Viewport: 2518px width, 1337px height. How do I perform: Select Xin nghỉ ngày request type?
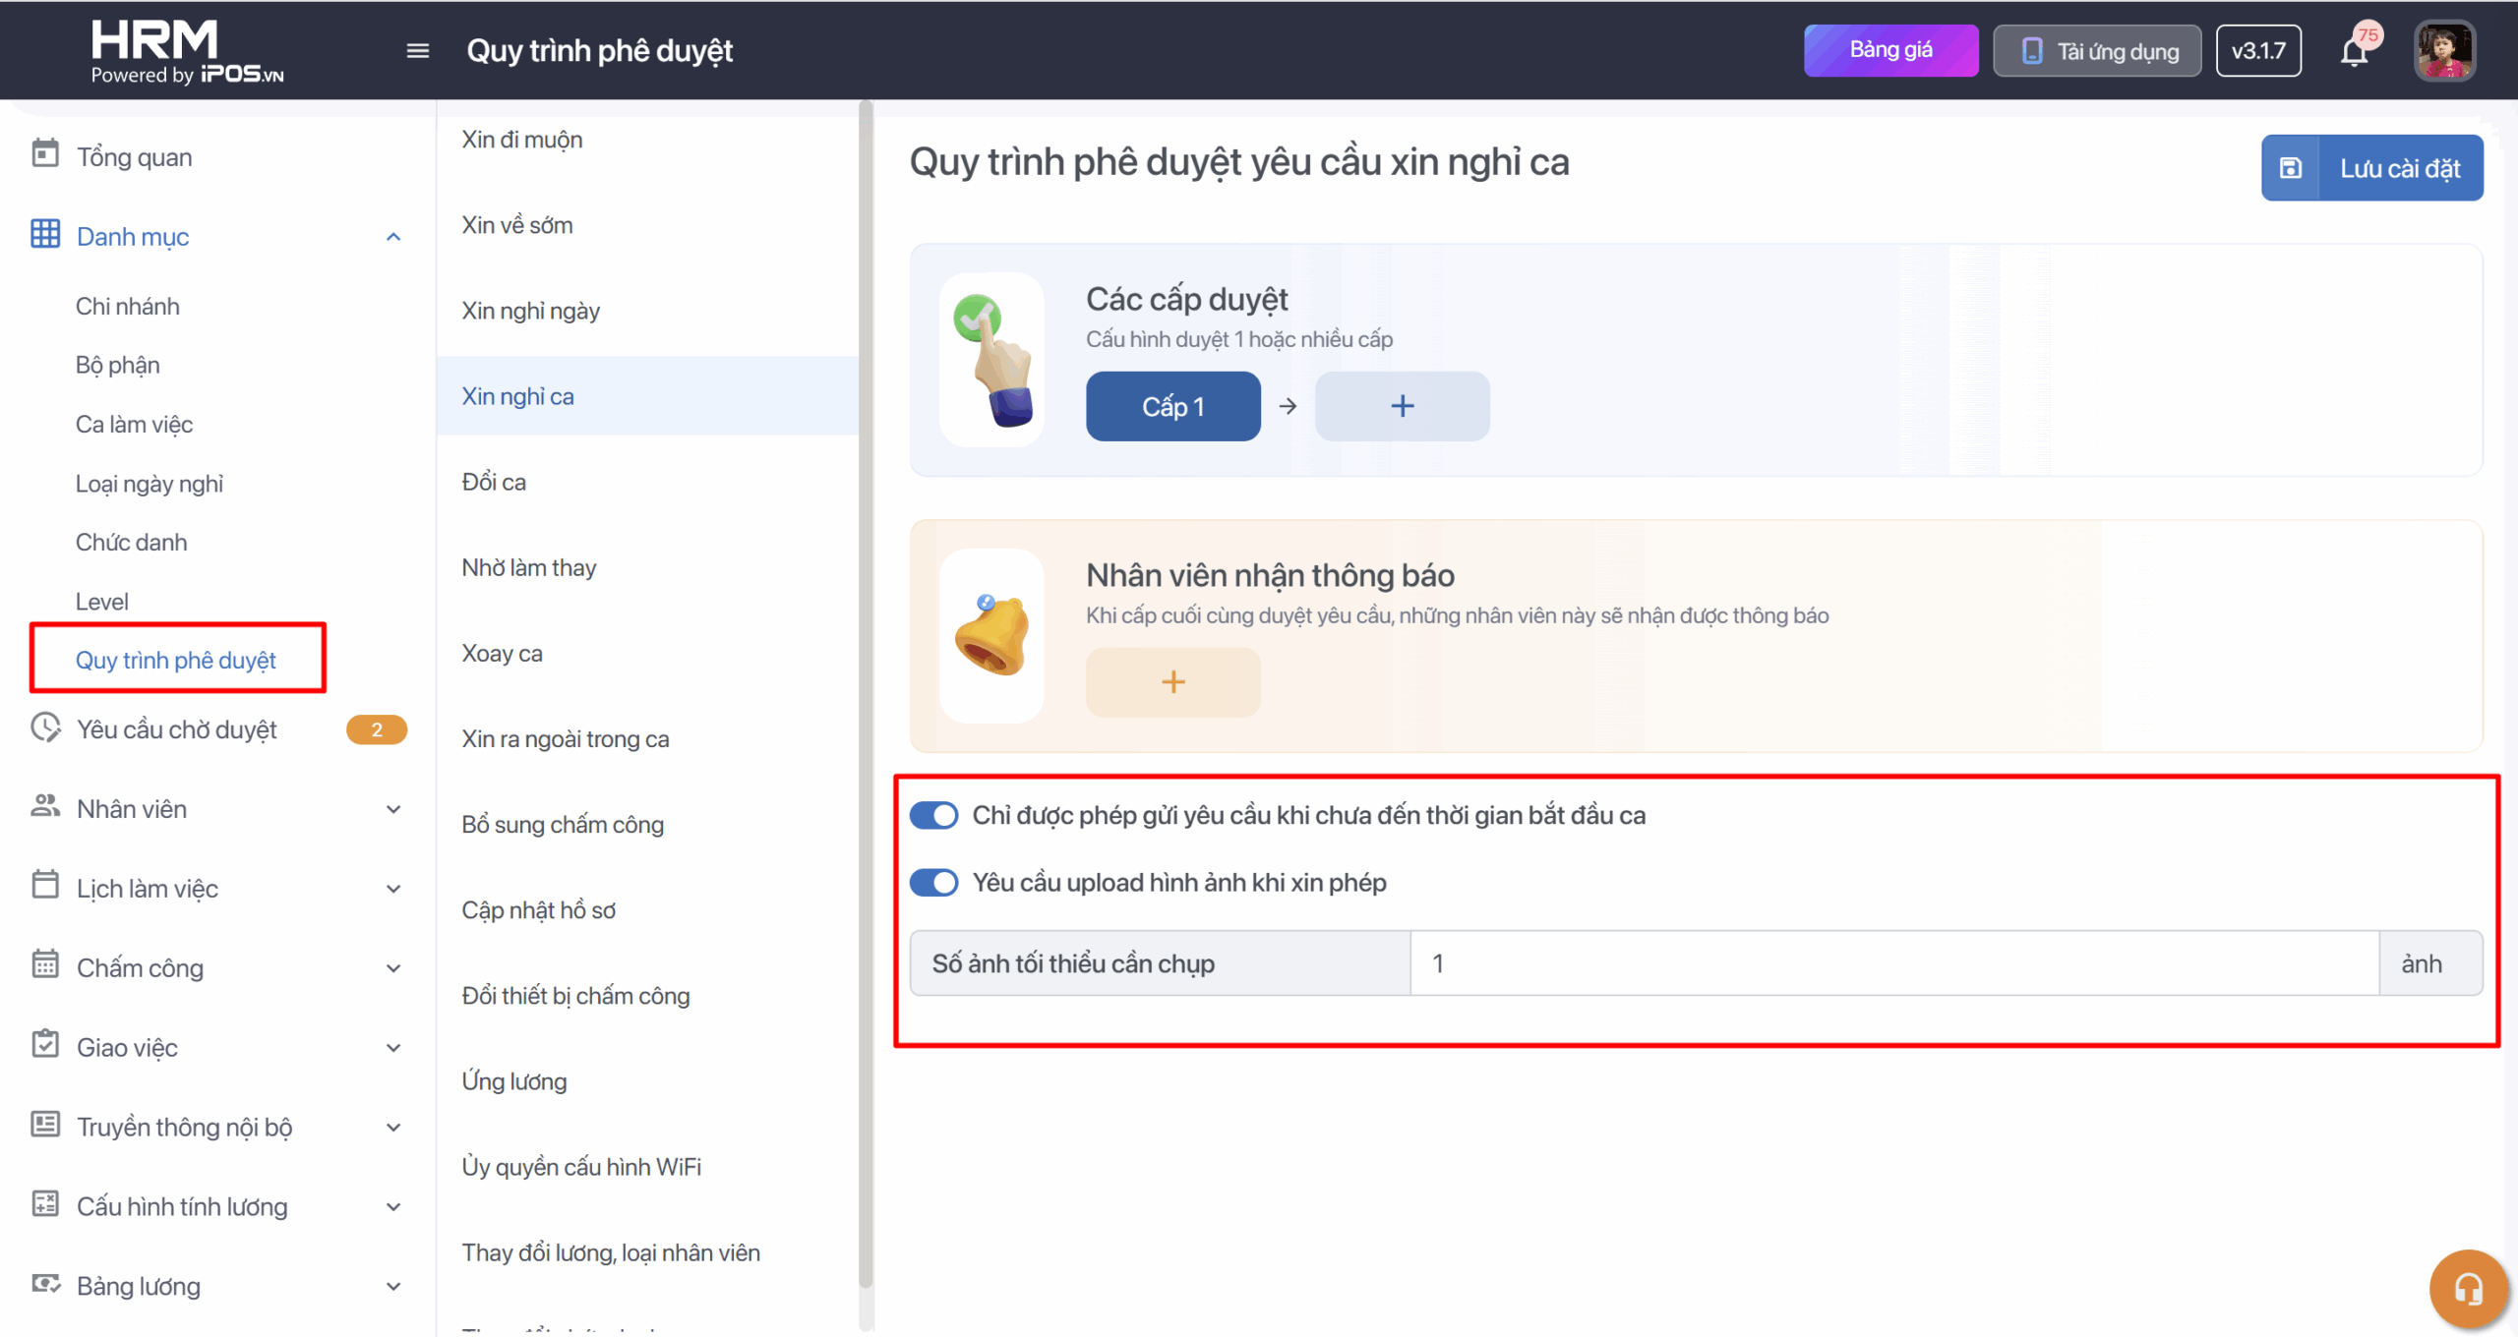click(x=531, y=311)
